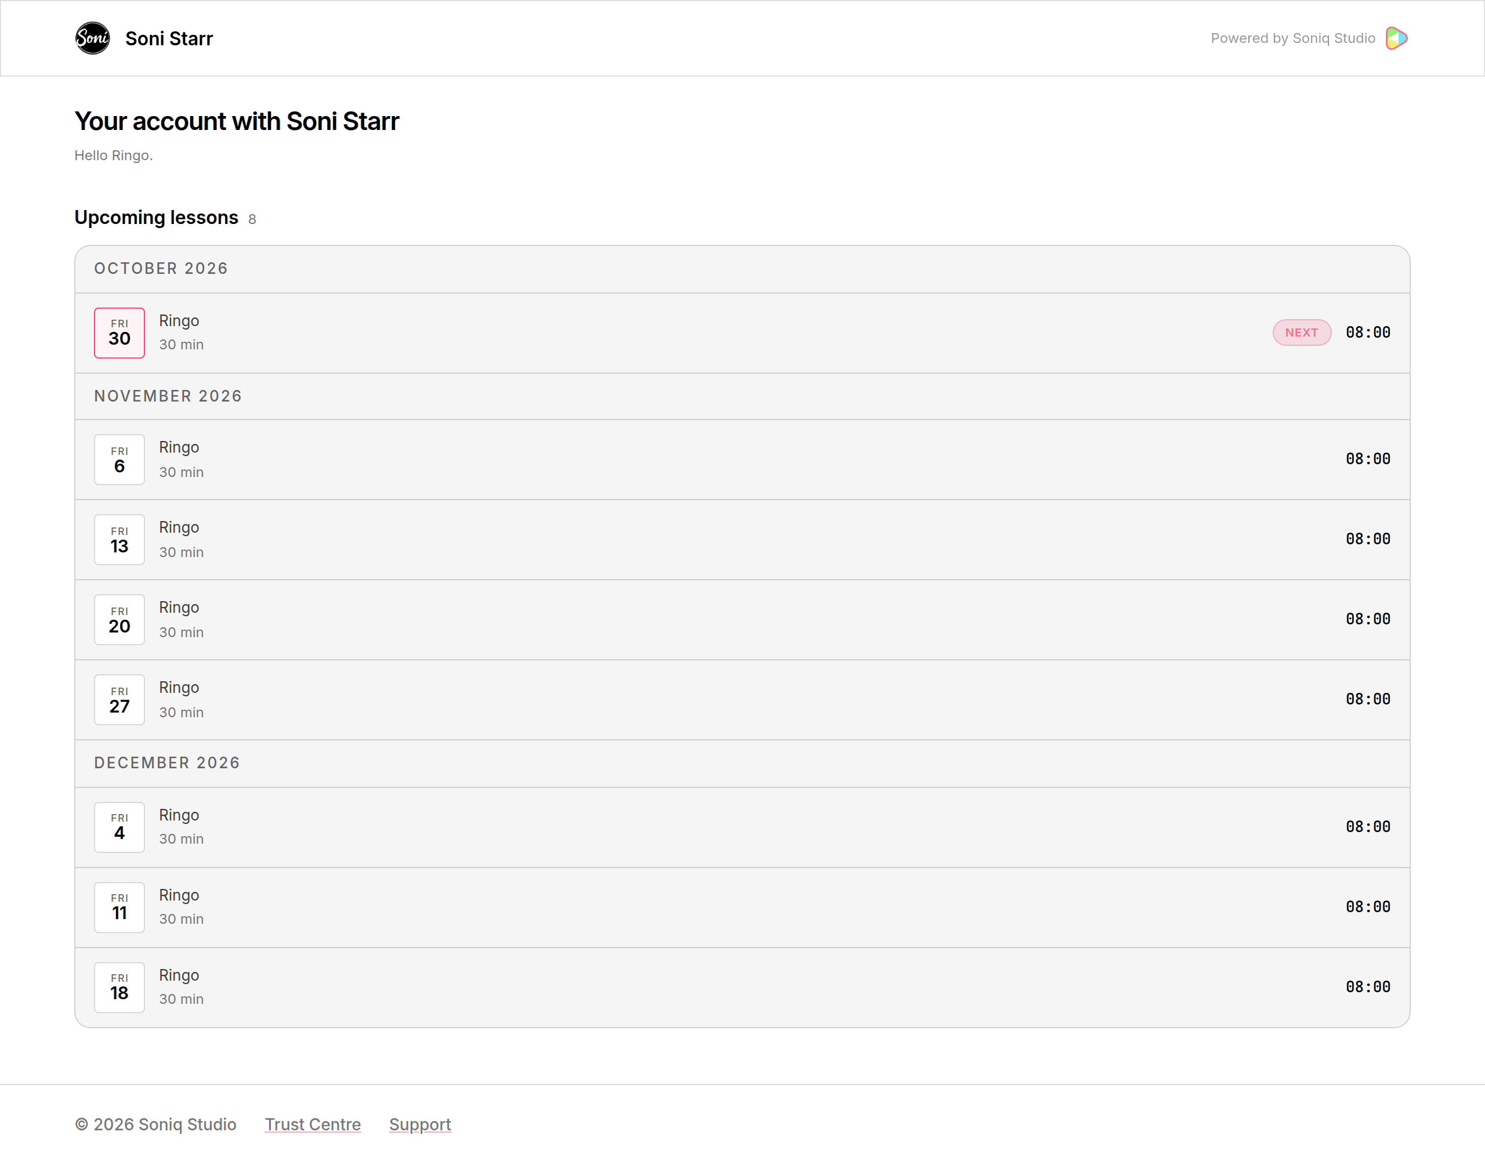Image resolution: width=1485 pixels, height=1164 pixels.
Task: Select the DECEMBER 2026 section header
Action: pos(742,762)
